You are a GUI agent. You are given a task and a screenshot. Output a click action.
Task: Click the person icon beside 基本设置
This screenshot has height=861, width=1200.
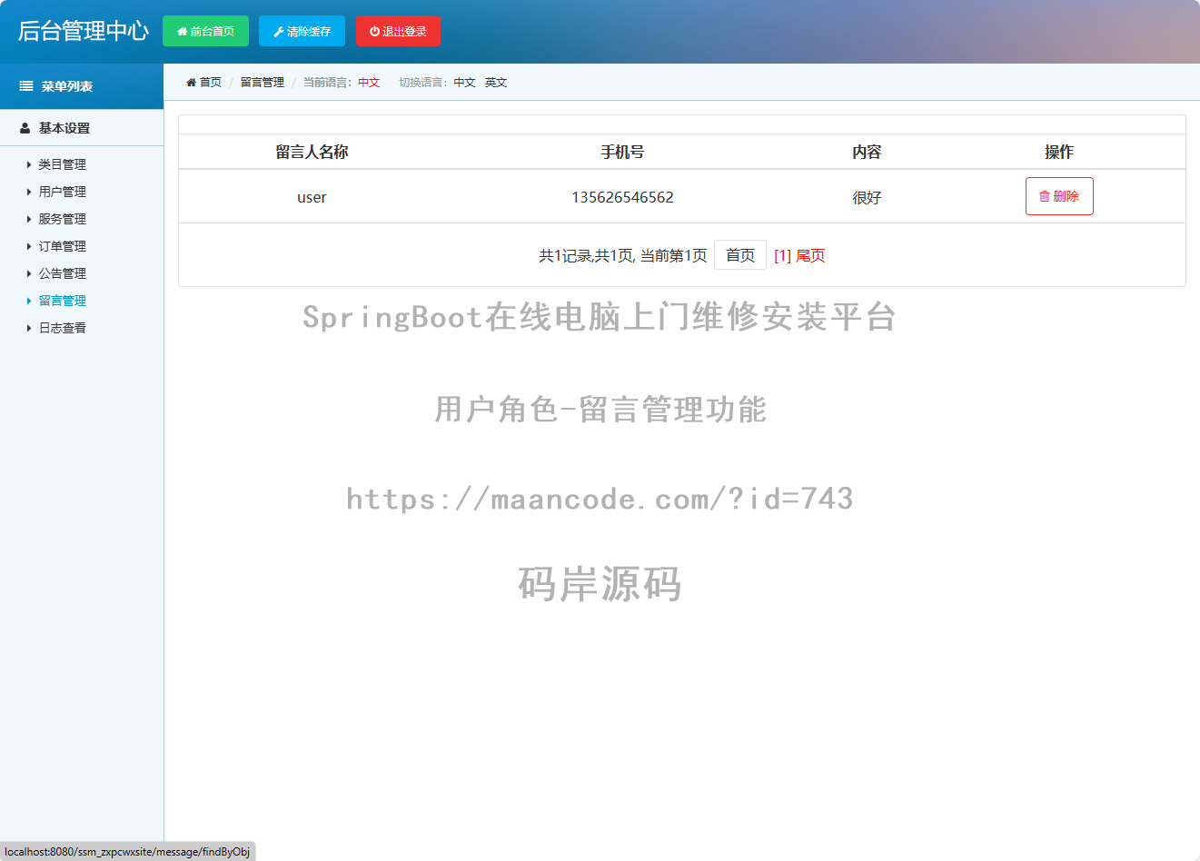pyautogui.click(x=25, y=128)
